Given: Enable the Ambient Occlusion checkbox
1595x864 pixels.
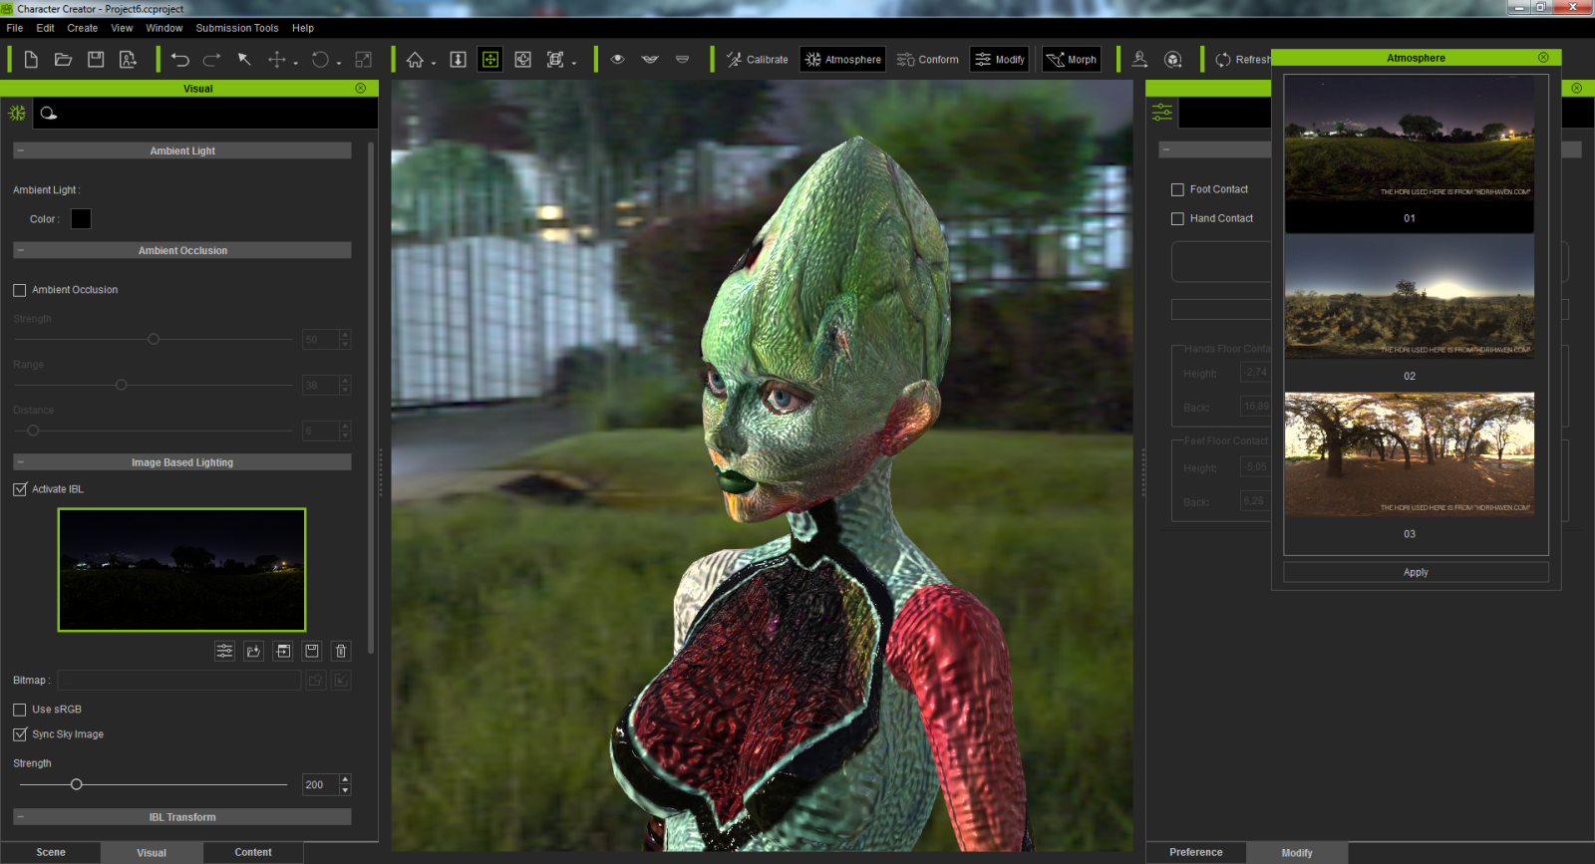Looking at the screenshot, I should pos(20,290).
